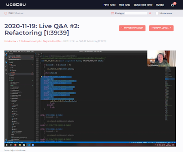Screen dimensions: 183x152
Task: Open Edytuj swoje konto page
Action: tap(143, 5)
